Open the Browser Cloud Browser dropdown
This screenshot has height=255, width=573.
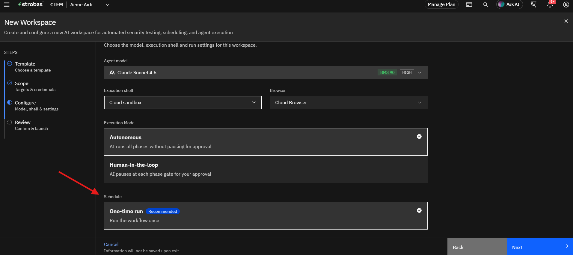click(349, 102)
